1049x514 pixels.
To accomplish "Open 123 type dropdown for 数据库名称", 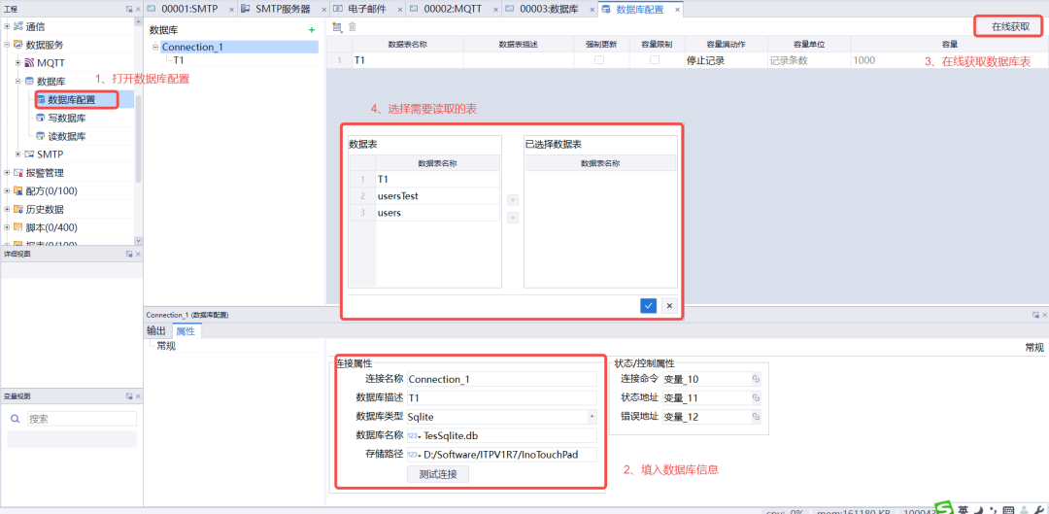I will point(414,436).
